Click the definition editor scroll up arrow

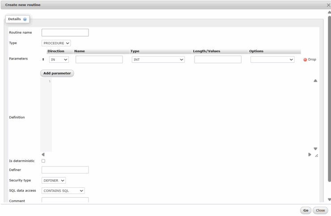(315, 81)
